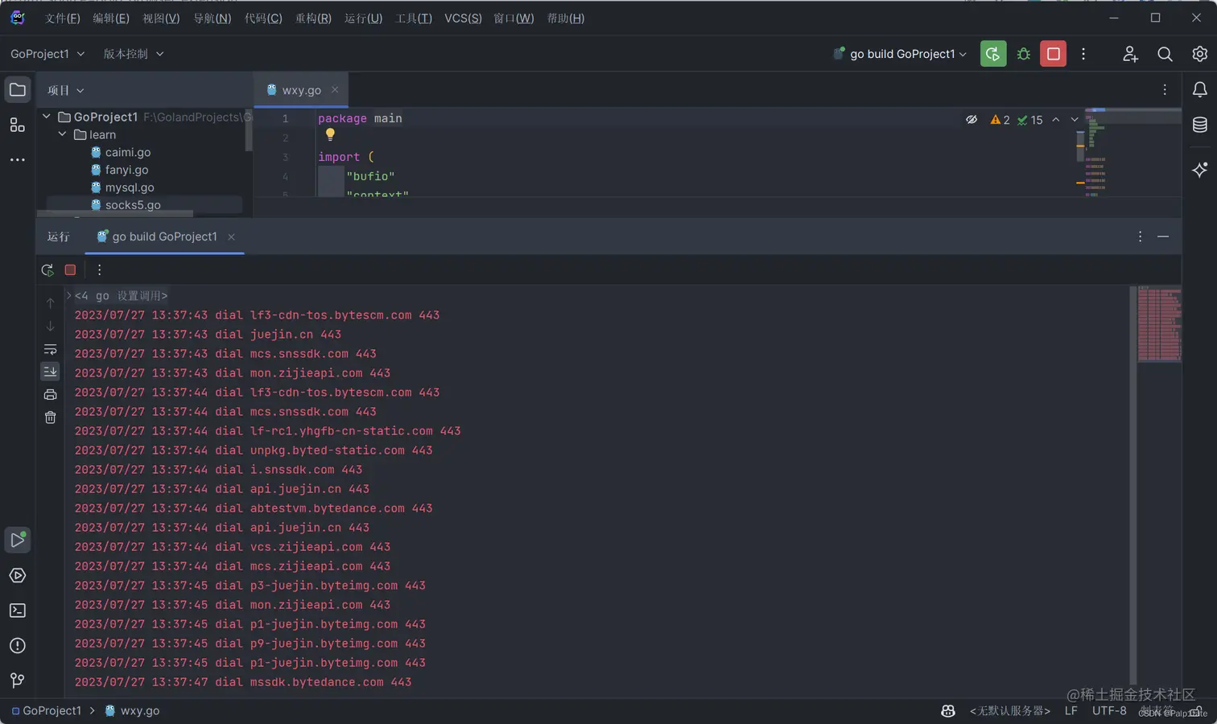
Task: Open Notifications bell icon
Action: [x=1199, y=89]
